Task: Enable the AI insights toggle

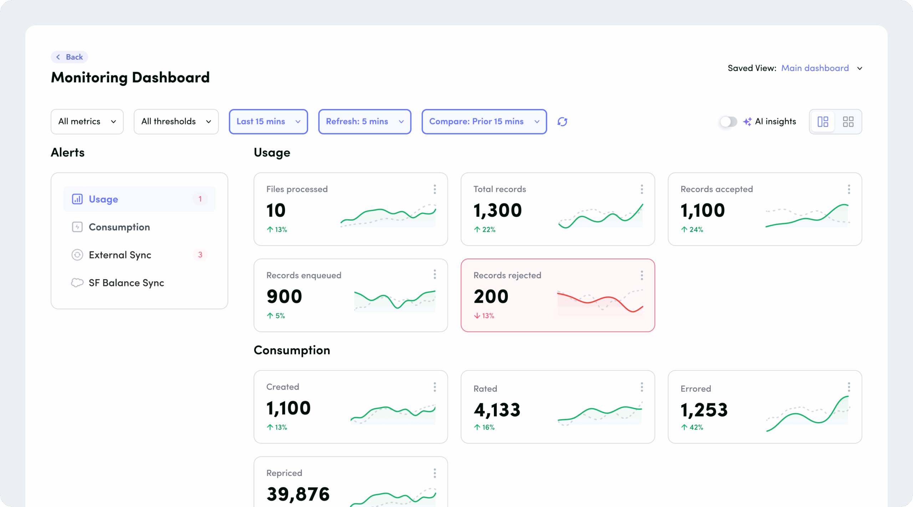Action: 728,122
